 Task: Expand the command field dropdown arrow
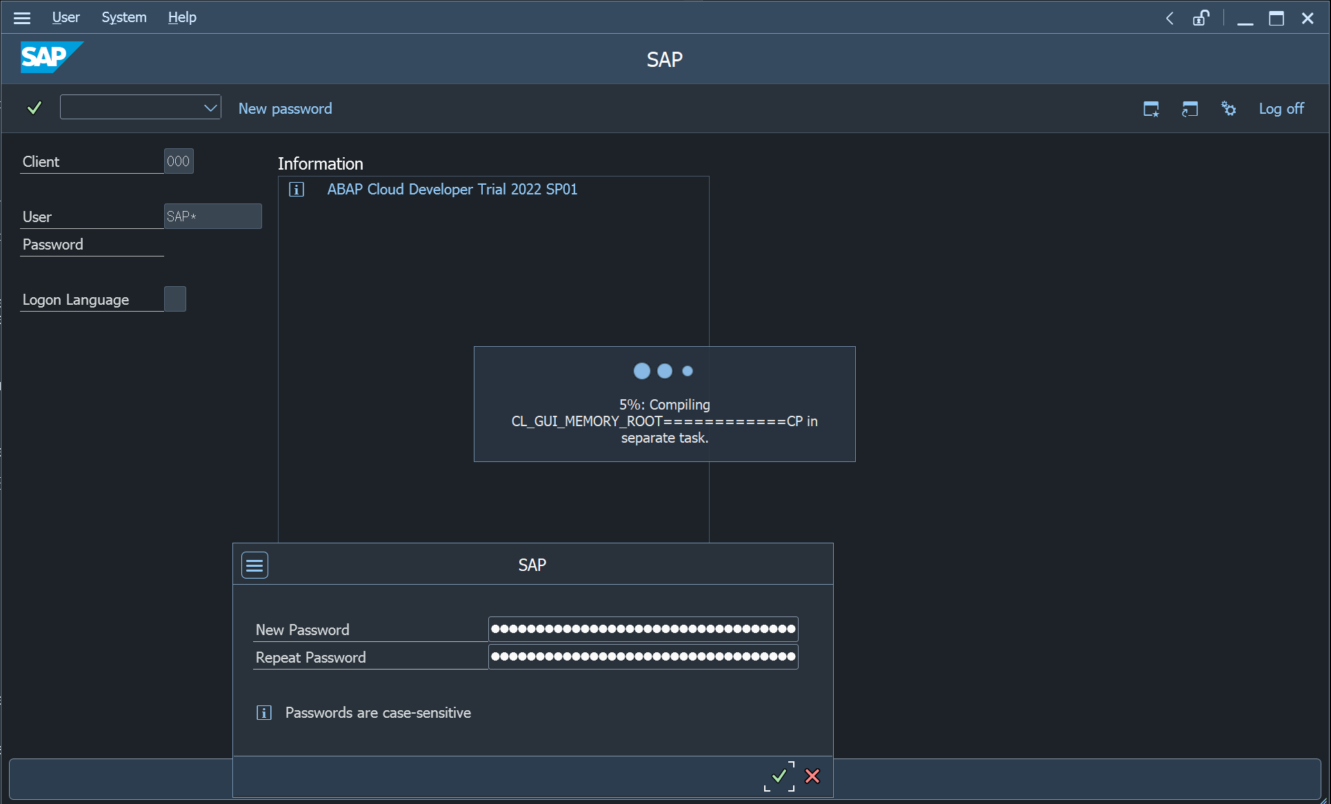coord(211,108)
